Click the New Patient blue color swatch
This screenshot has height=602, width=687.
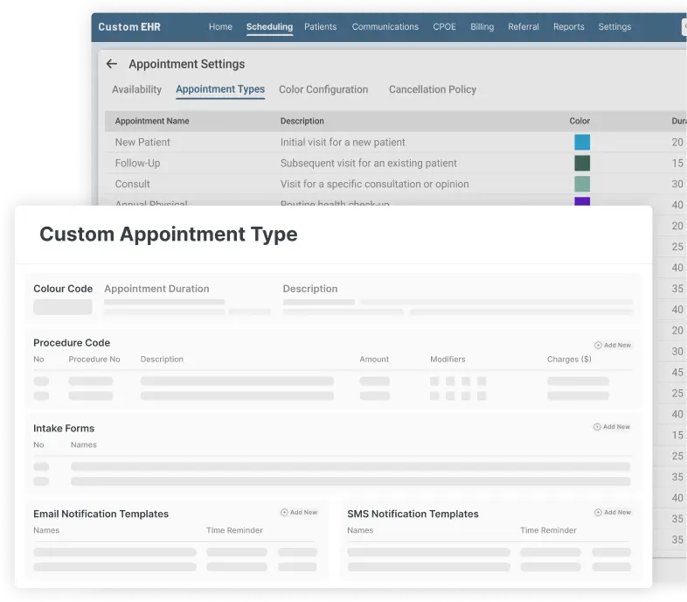click(582, 142)
